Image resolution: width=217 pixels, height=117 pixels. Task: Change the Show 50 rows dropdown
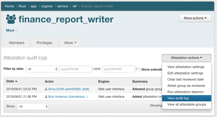(33, 106)
